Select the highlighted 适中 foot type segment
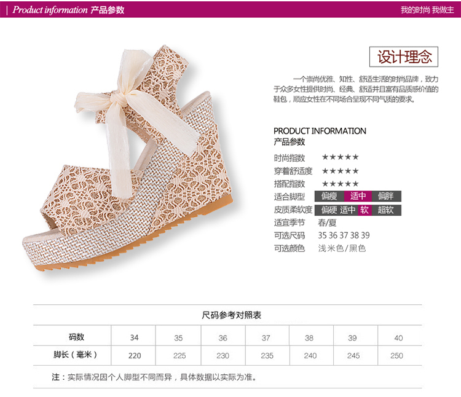 (358, 196)
